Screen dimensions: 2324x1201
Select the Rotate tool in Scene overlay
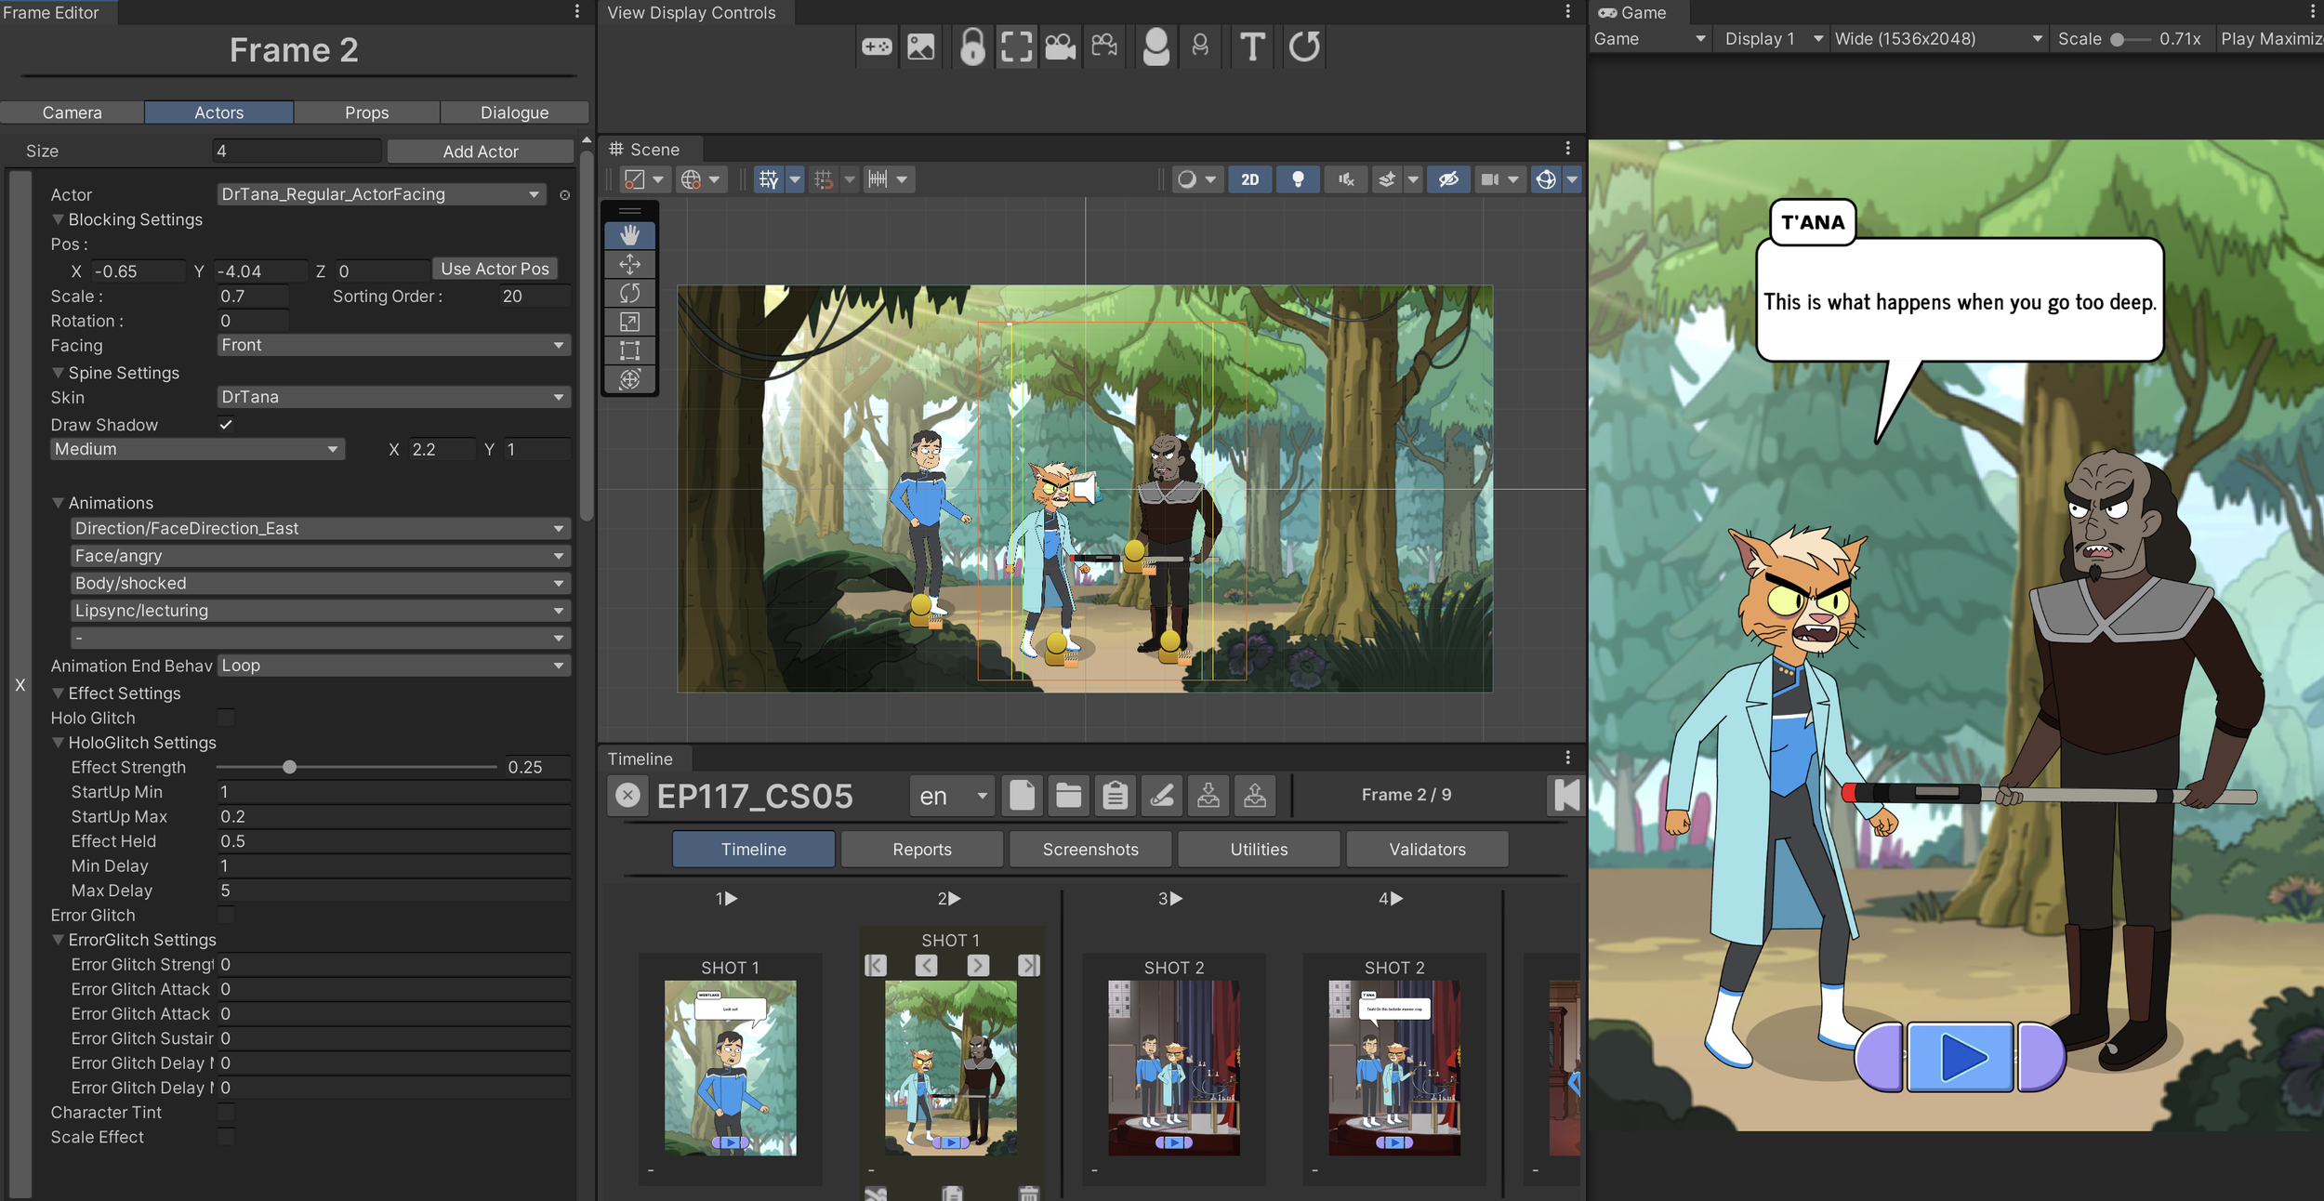click(x=629, y=293)
